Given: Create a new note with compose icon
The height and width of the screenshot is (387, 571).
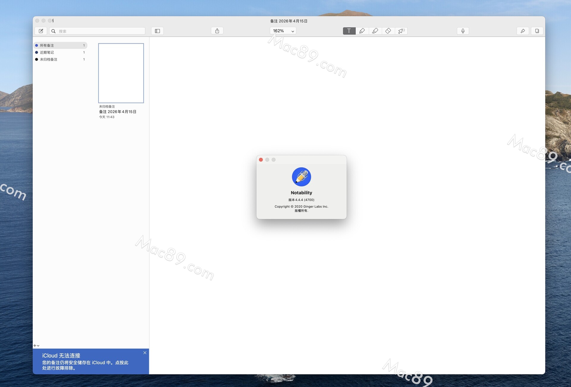Looking at the screenshot, I should [41, 31].
